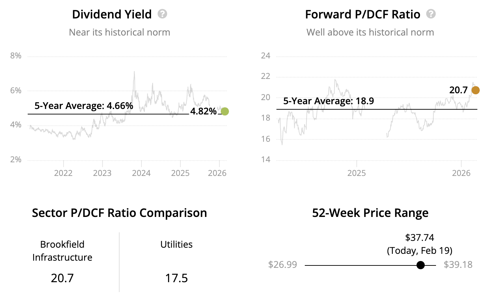Image resolution: width=490 pixels, height=302 pixels.
Task: Click the Utilities sector 17.5 value
Action: 176,278
